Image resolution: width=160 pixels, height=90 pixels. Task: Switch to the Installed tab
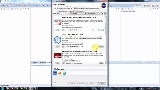pos(71,11)
